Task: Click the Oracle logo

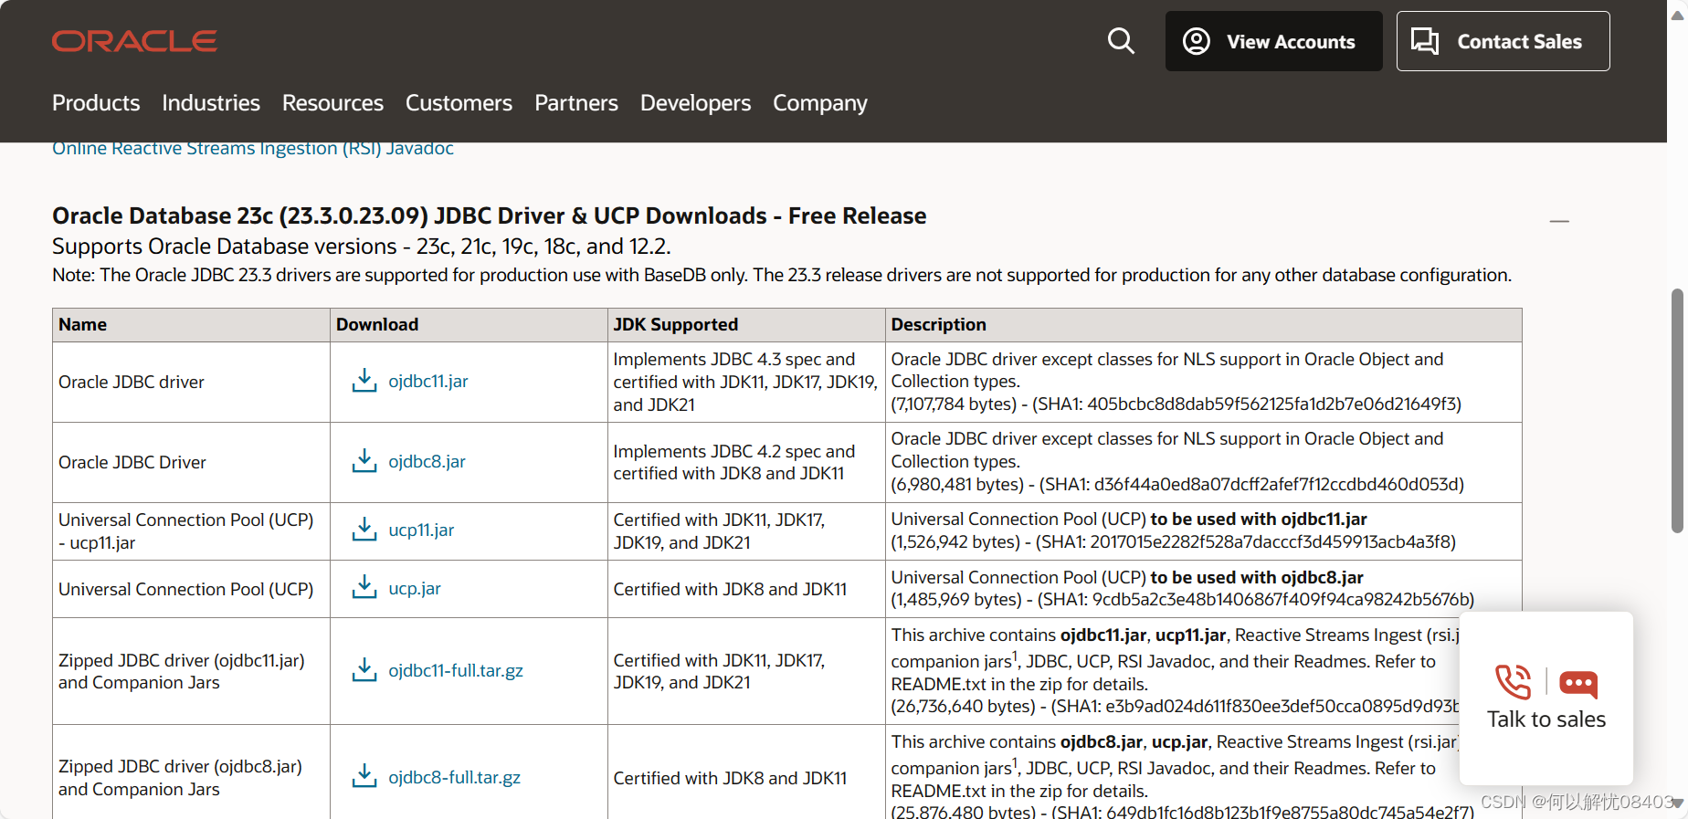Action: [134, 41]
